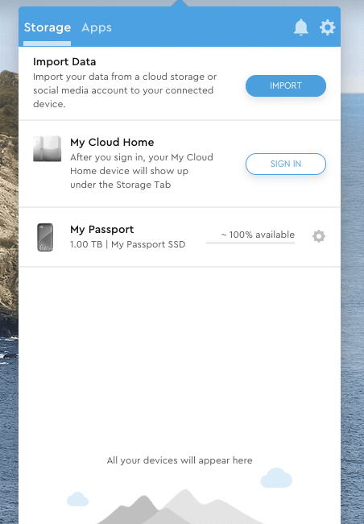Click the My Cloud Home device icon

pyautogui.click(x=47, y=148)
